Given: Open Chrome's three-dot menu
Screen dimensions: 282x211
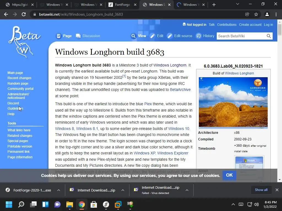Looking at the screenshot, I should (x=276, y=14).
